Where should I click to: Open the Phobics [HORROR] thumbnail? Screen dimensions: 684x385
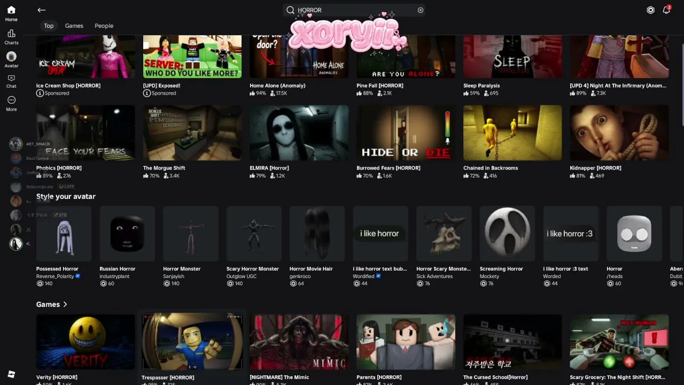pos(85,133)
